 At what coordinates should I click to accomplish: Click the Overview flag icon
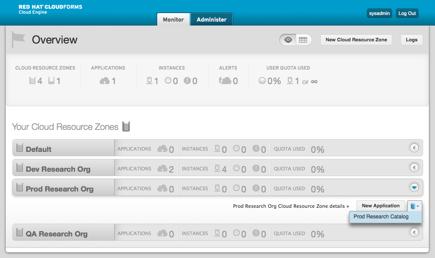click(x=18, y=39)
